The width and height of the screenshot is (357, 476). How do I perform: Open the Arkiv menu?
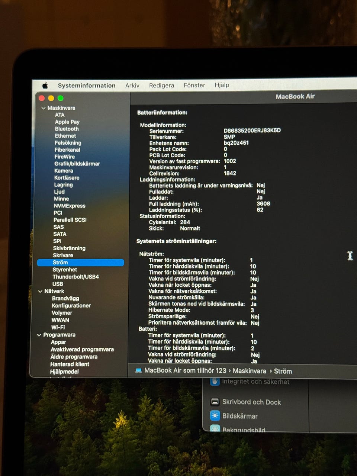click(x=132, y=86)
